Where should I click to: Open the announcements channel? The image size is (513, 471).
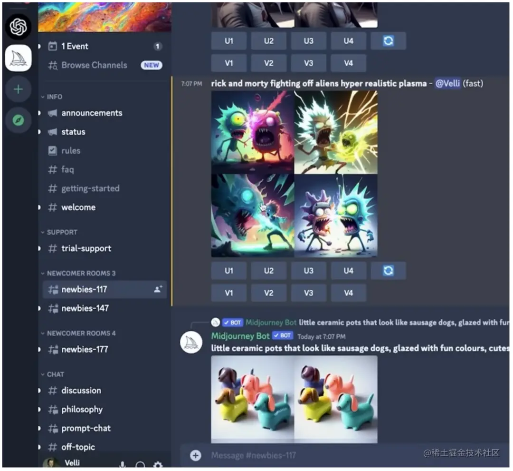[104, 113]
